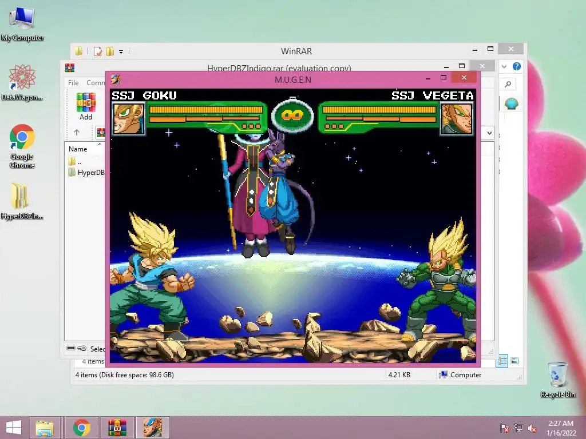Maximize the Explorer window titled WinRAR
The height and width of the screenshot is (439, 586).
coord(490,49)
